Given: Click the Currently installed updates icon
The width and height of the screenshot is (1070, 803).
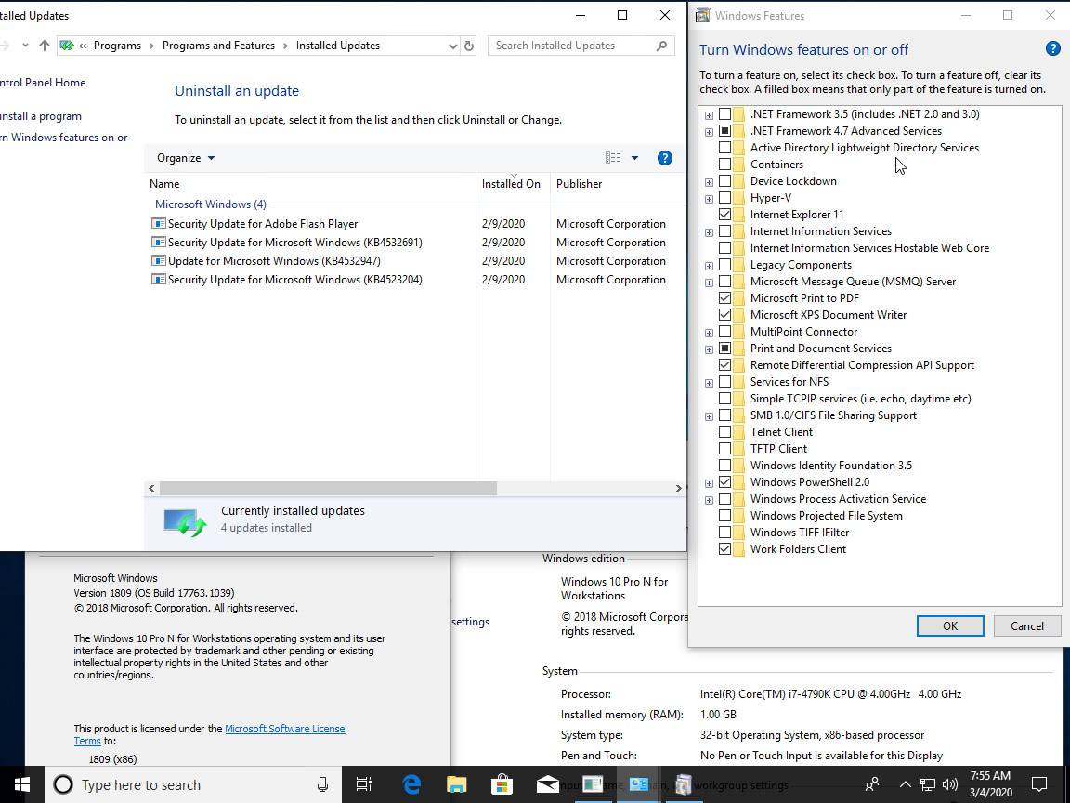Looking at the screenshot, I should click(184, 522).
